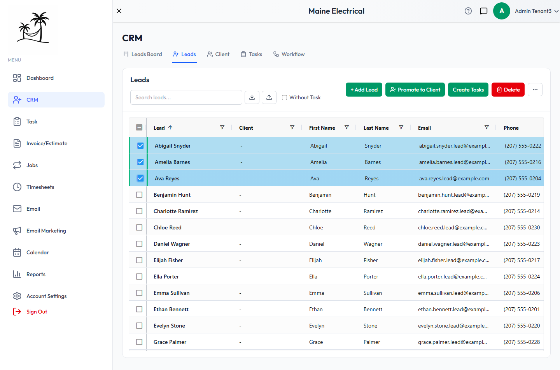The height and width of the screenshot is (370, 560).
Task: Click the Sign Out link
Action: coord(30,312)
